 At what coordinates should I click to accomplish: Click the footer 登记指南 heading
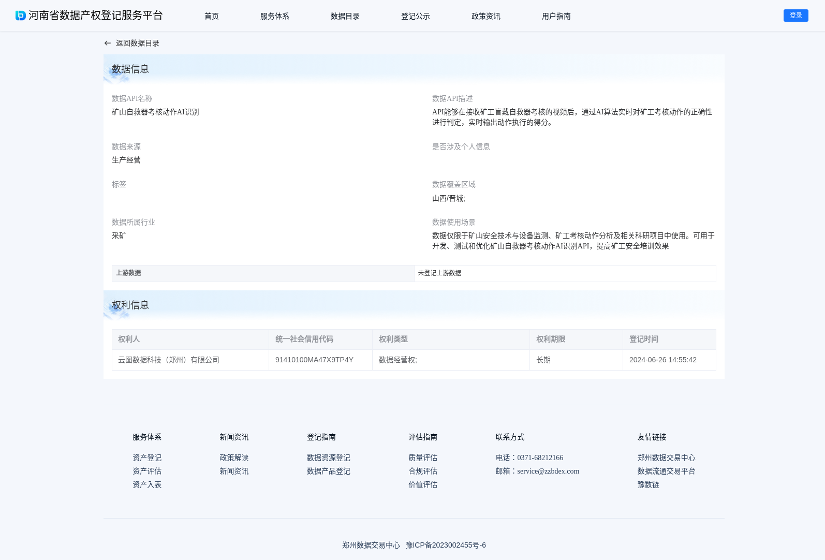321,437
